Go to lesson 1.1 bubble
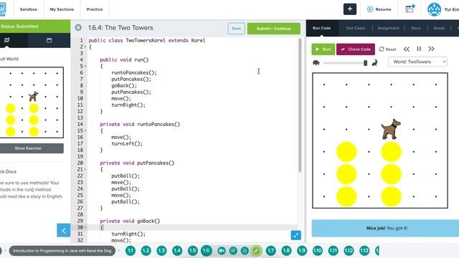This screenshot has height=258, width=459. [x=131, y=251]
